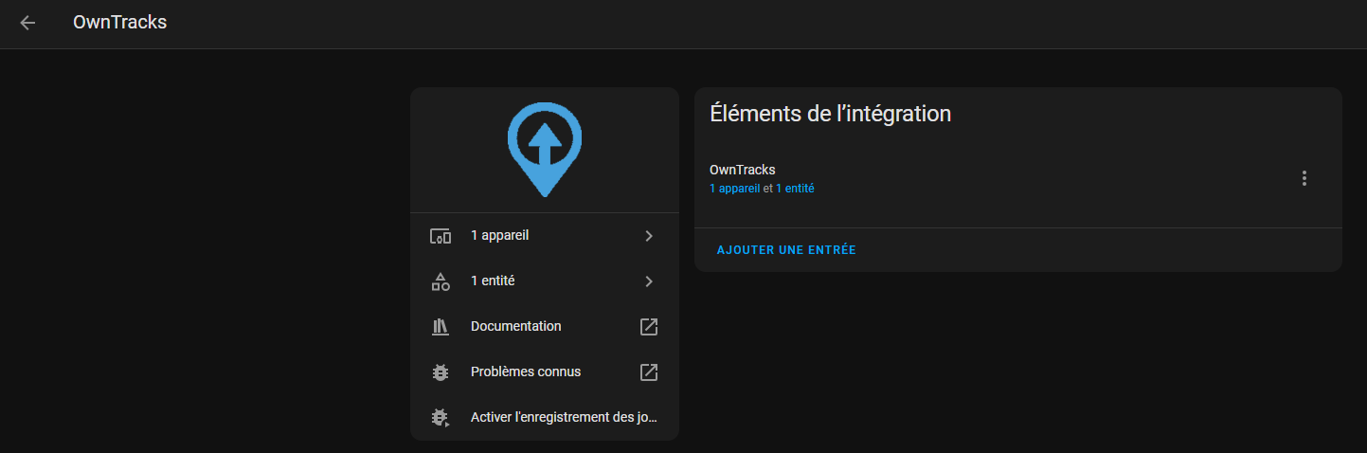Follow the blue 1 entité link in entry

(x=795, y=189)
